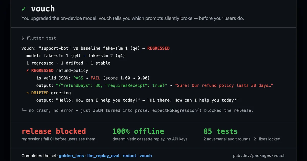Viewport: 307px width, 161px height.
Task: Select the JSON refundDays output string
Action: [x=112, y=85]
